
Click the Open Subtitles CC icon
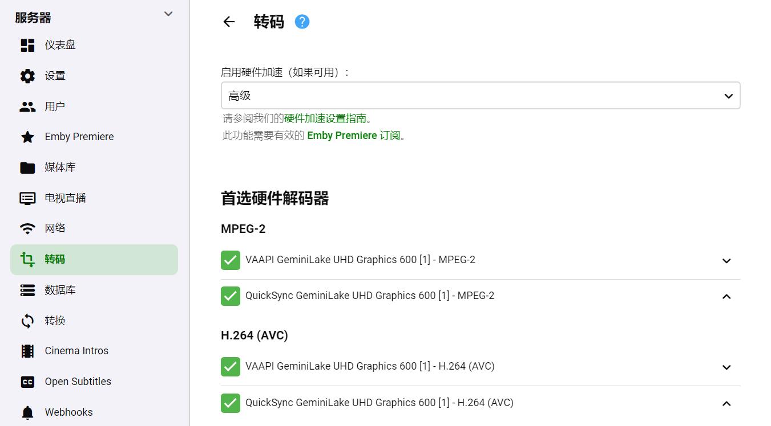[27, 382]
